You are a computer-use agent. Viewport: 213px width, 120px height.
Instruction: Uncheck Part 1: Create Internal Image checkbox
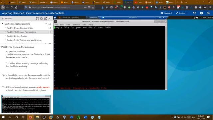click(x=50, y=28)
